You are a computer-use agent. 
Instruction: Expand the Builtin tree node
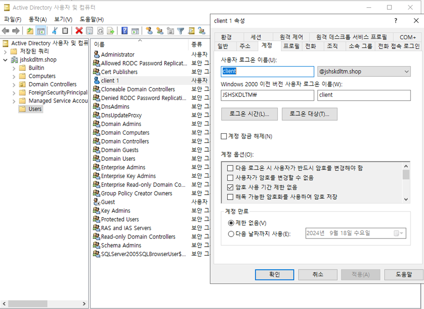pos(14,68)
